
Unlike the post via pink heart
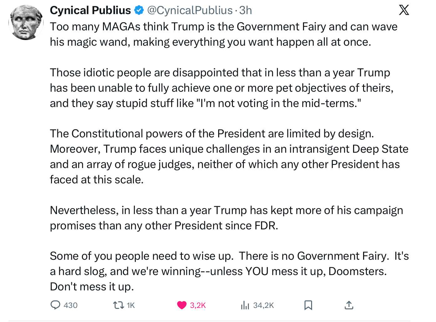(x=182, y=305)
